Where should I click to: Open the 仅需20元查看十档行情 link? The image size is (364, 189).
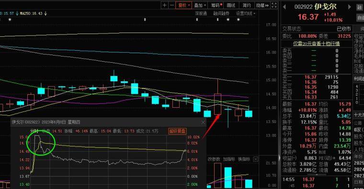317,44
